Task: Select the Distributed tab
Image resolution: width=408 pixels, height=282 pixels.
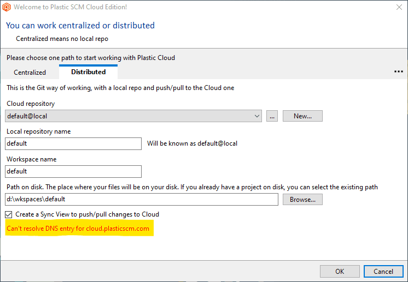Action: [89, 72]
